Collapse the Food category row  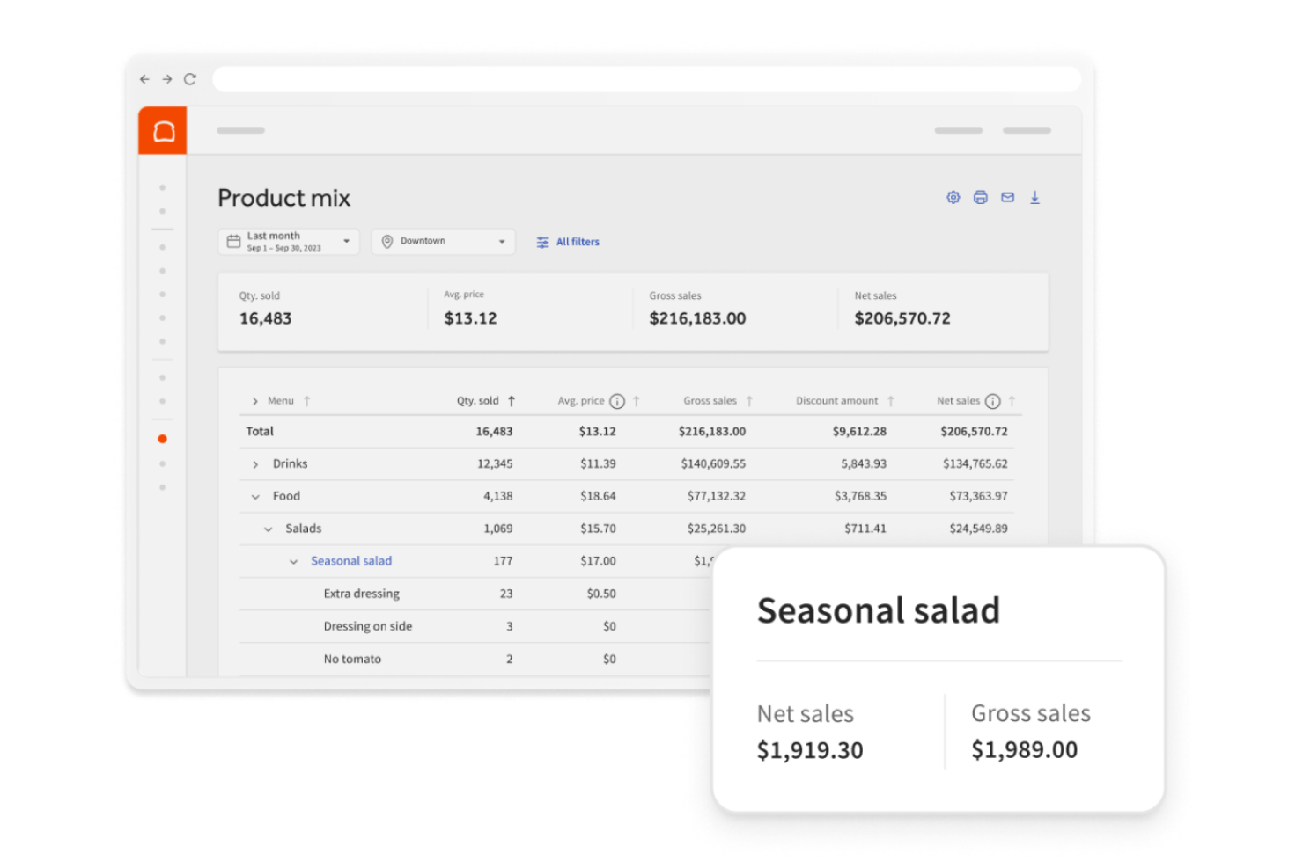[255, 496]
